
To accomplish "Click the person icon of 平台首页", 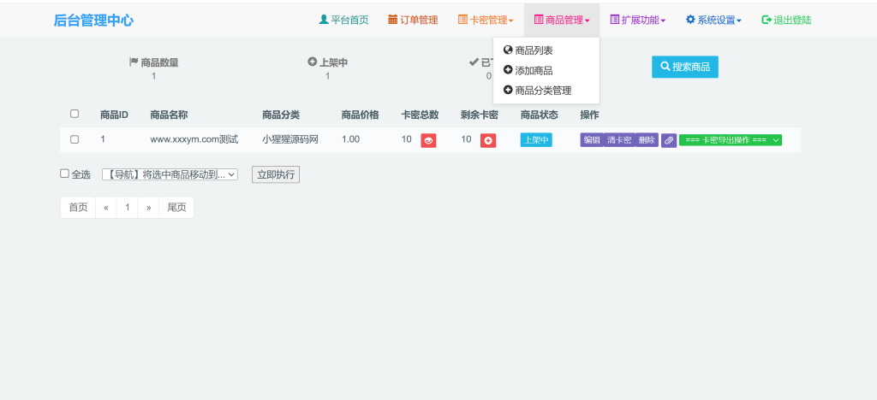I will 323,20.
